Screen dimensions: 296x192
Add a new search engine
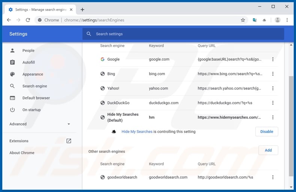coord(268,150)
